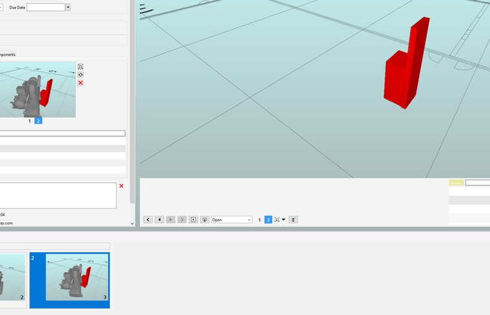Select the partially visible thumbnail left of the selected card
Viewport: 490px width, 315px height.
coord(13,280)
